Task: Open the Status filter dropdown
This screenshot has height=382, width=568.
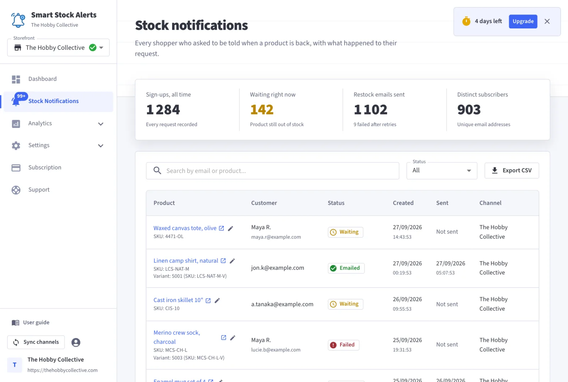Action: [442, 171]
